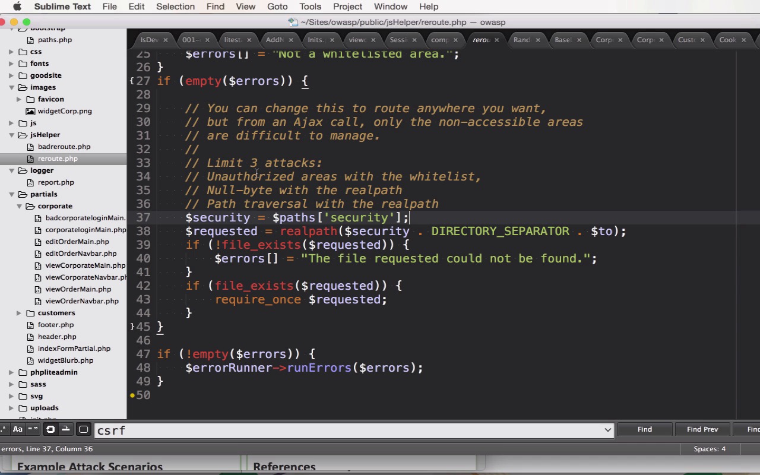The height and width of the screenshot is (475, 760).
Task: Open badreroute.php file
Action: tap(64, 147)
